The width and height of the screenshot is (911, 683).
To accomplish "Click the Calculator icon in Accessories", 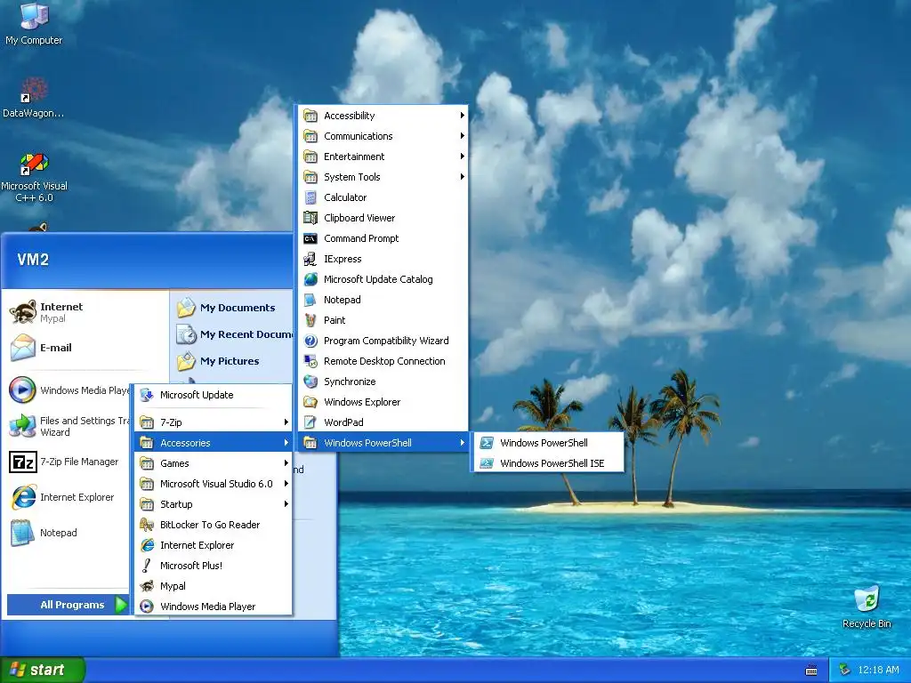I will [310, 197].
